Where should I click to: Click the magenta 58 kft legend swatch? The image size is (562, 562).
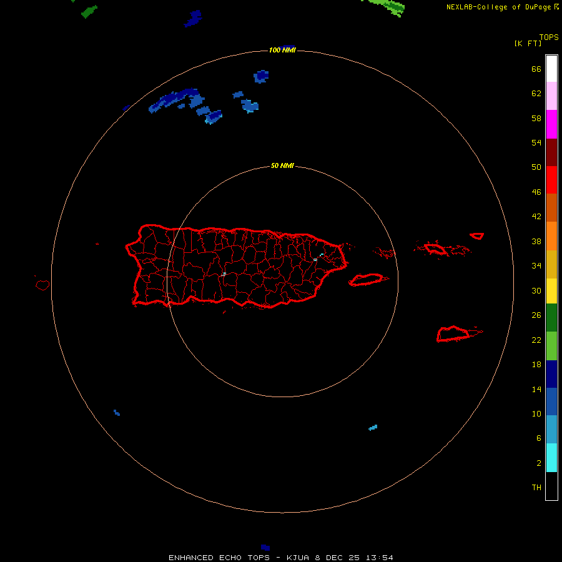(551, 124)
